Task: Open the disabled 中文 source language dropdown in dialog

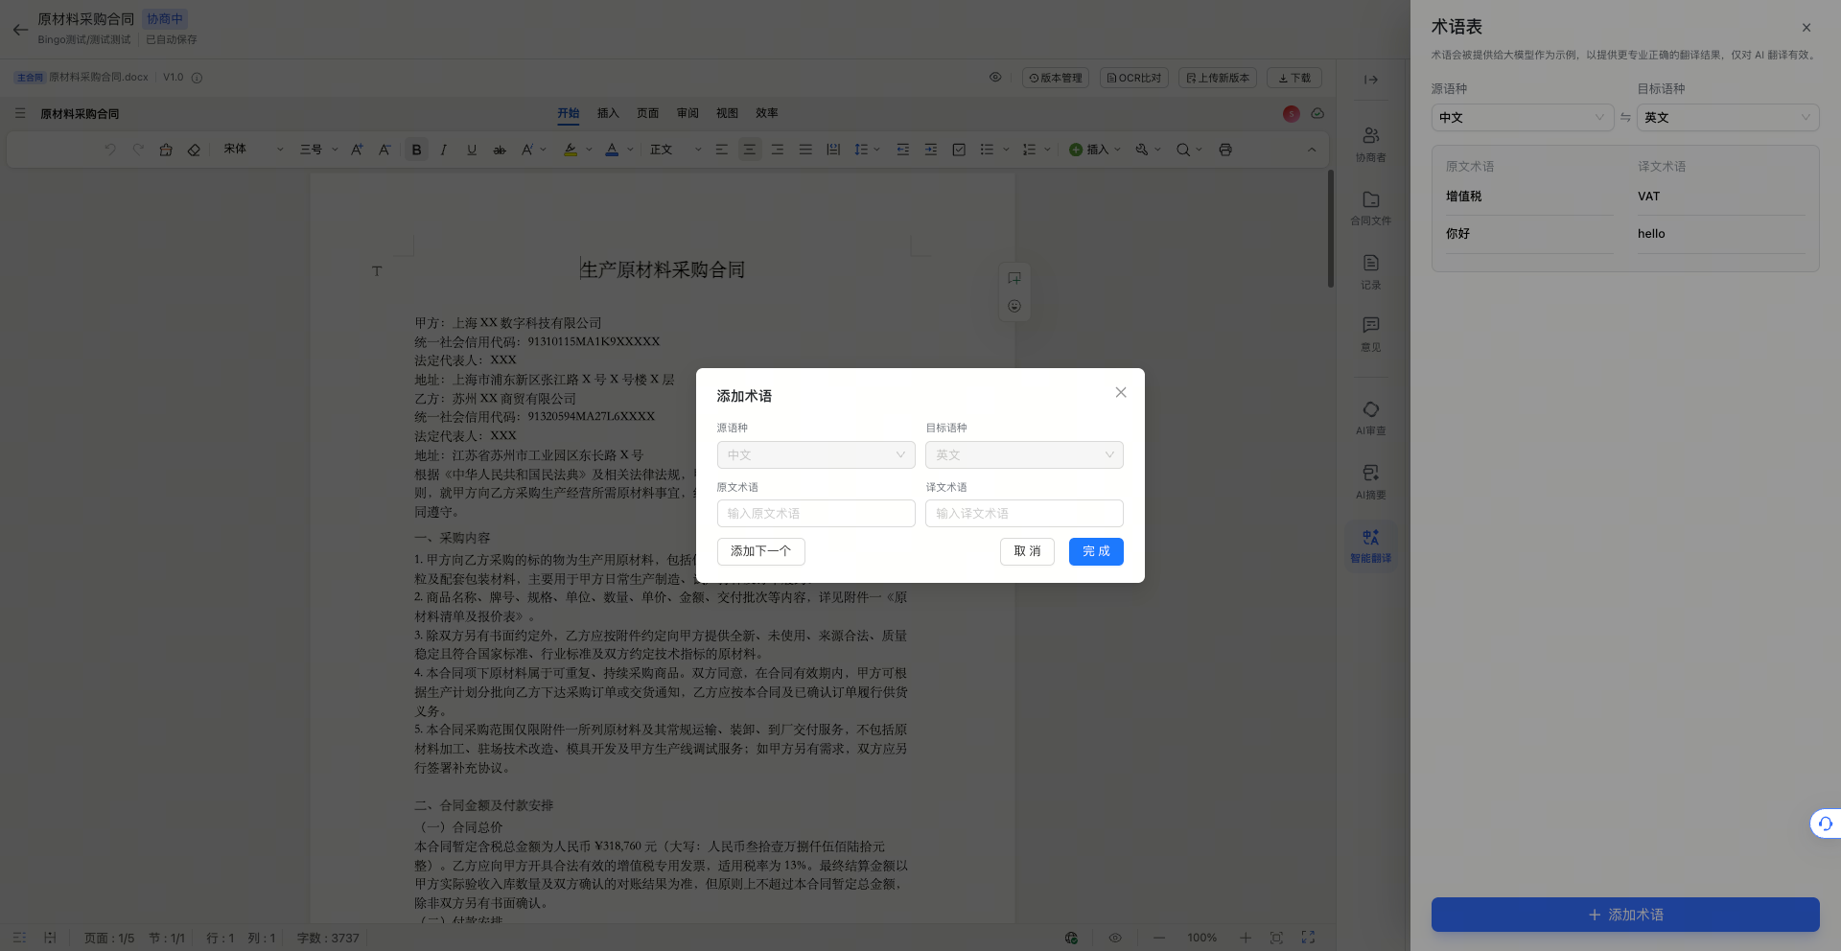Action: tap(816, 455)
